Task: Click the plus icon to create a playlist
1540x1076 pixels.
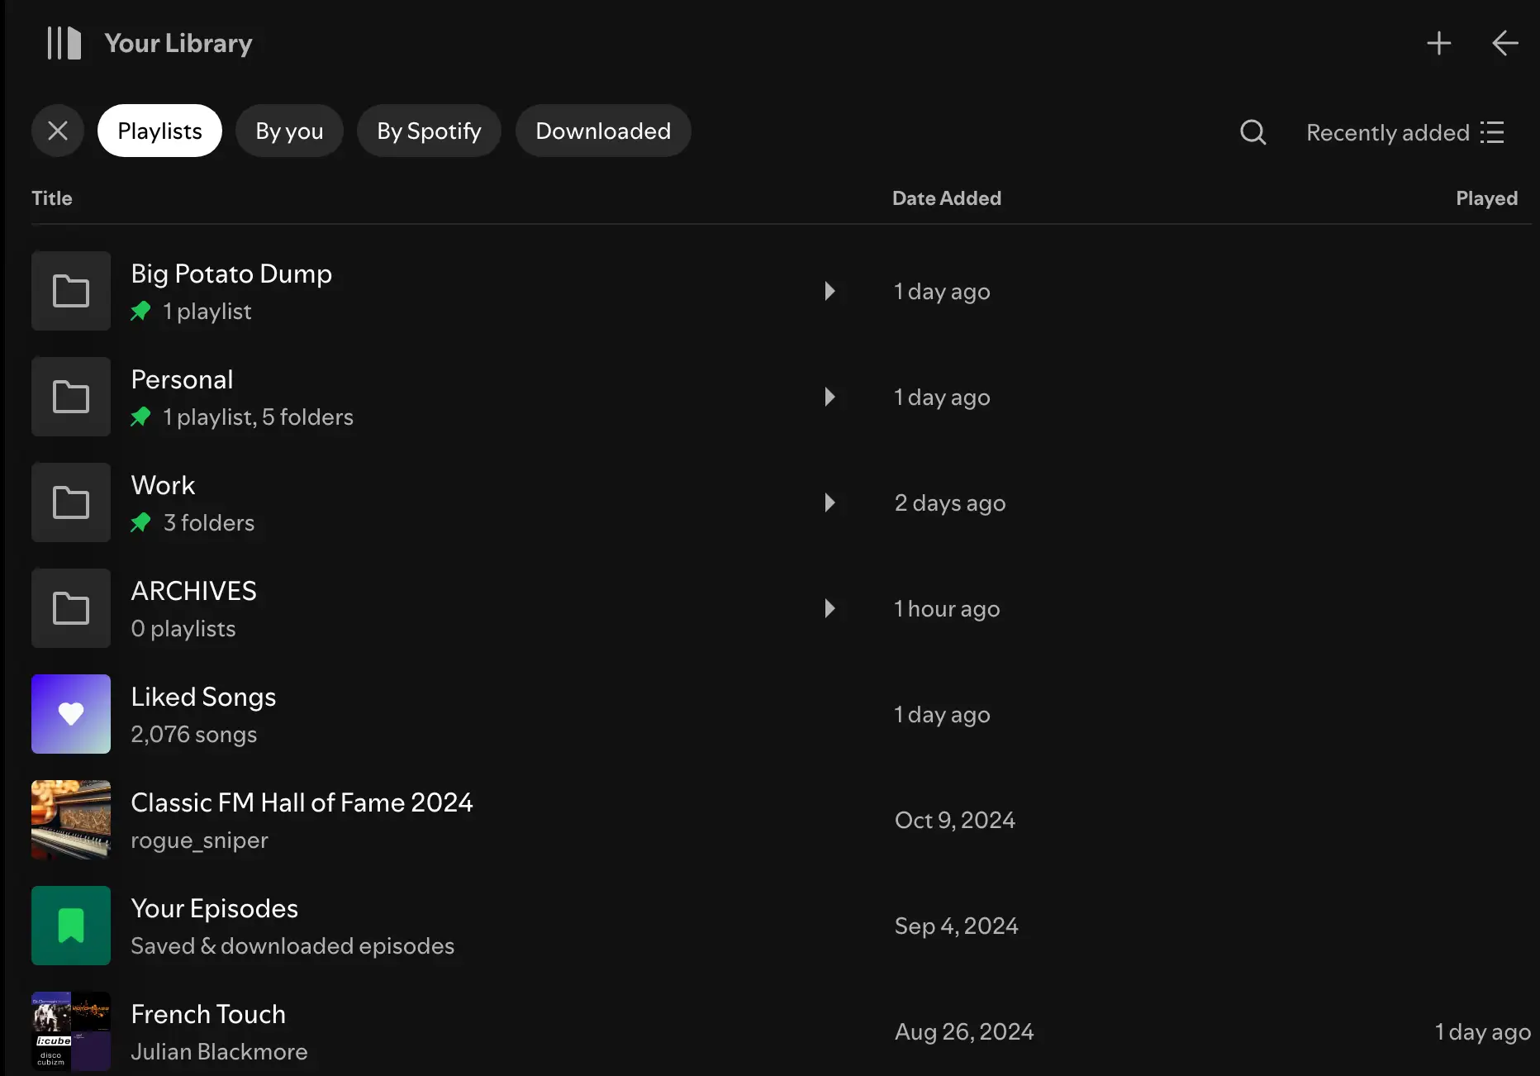Action: 1438,43
